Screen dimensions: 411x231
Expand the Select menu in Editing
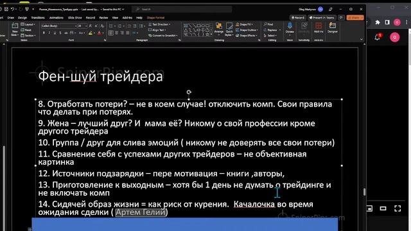coord(270,35)
